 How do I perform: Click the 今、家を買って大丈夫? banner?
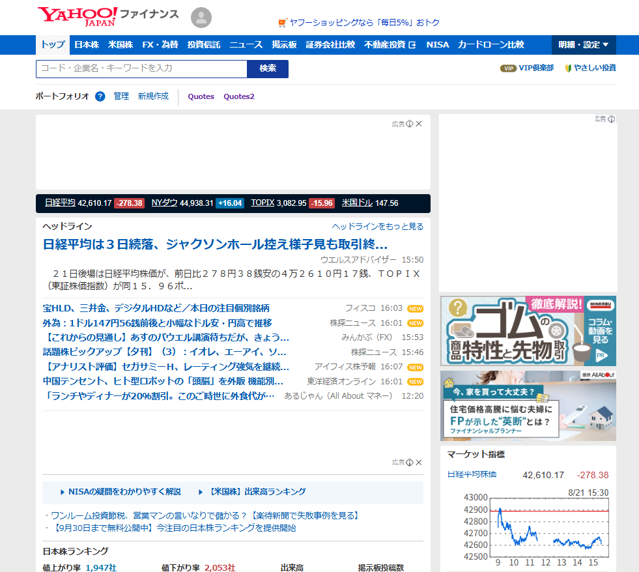528,406
